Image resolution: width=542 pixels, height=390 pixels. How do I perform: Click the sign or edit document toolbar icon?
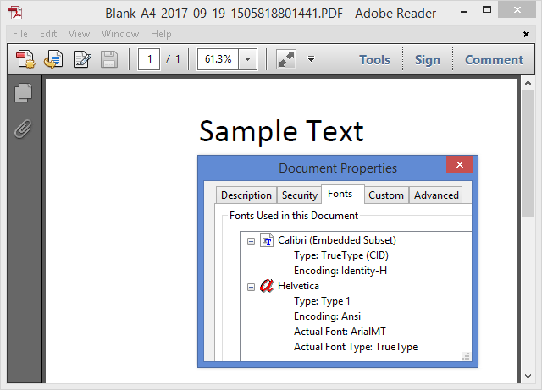click(x=82, y=59)
